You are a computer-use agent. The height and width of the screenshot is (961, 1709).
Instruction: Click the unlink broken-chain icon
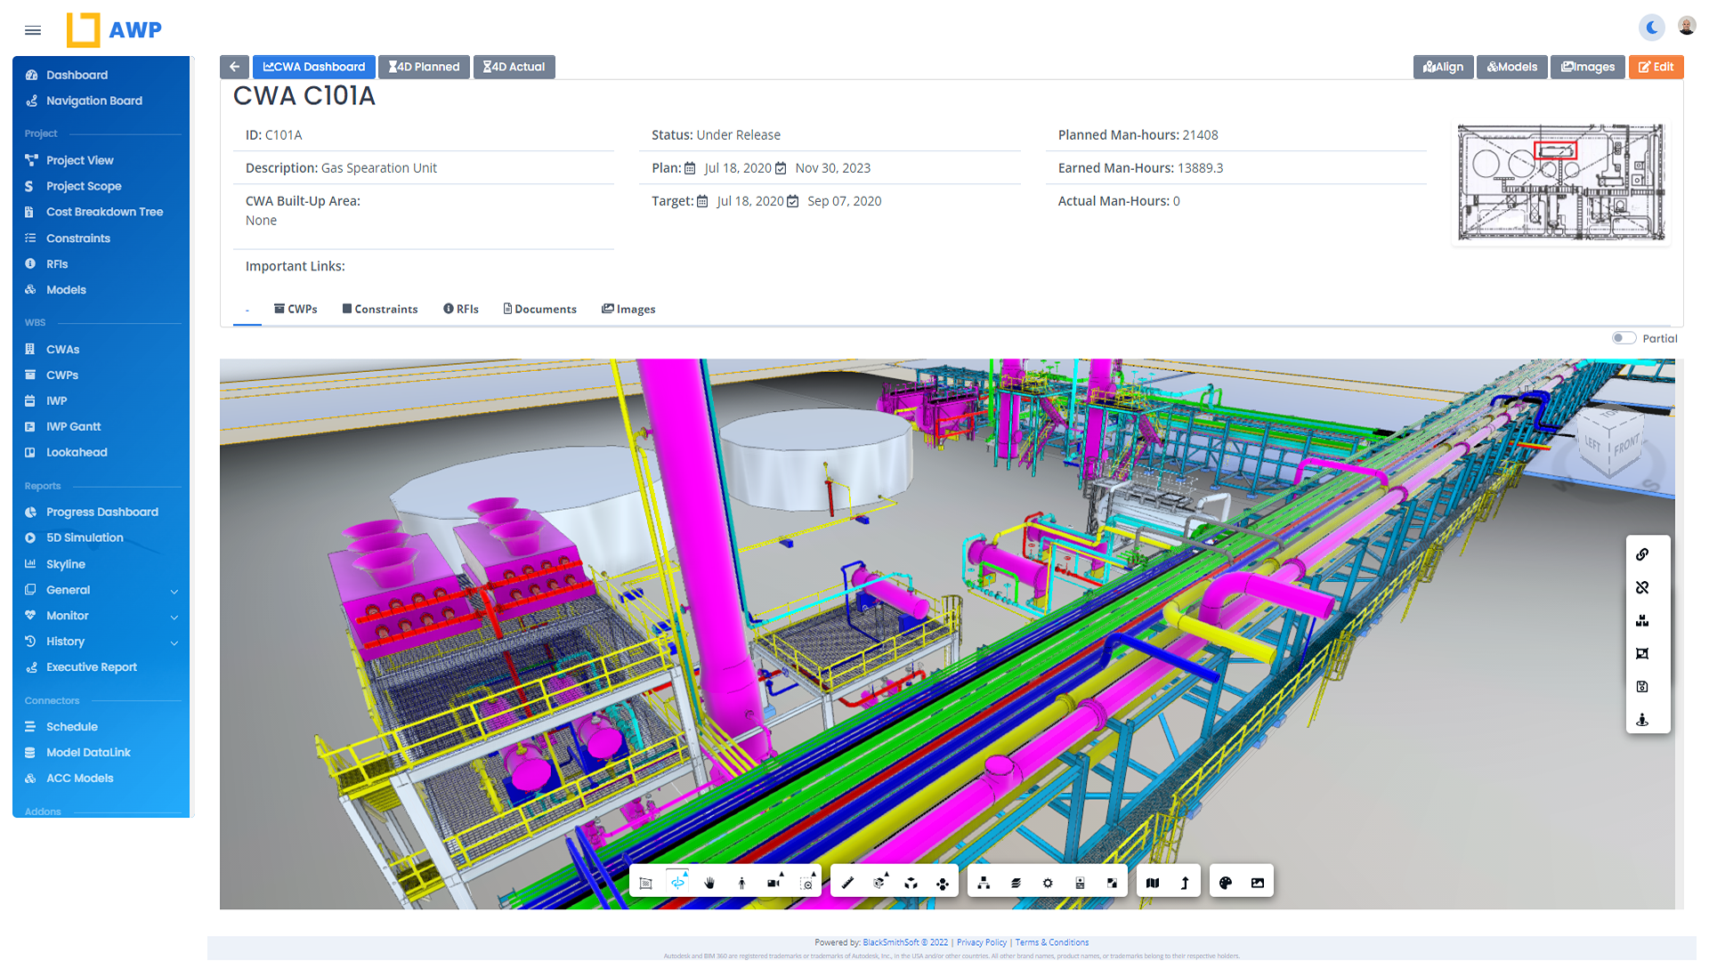point(1642,587)
